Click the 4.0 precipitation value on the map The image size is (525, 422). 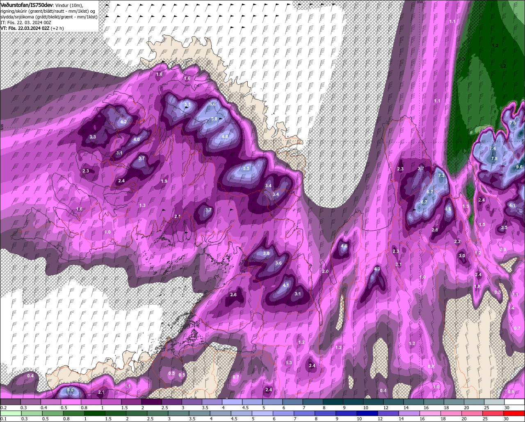click(x=137, y=139)
